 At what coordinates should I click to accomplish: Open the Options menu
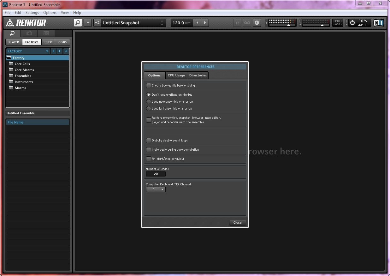coord(50,13)
